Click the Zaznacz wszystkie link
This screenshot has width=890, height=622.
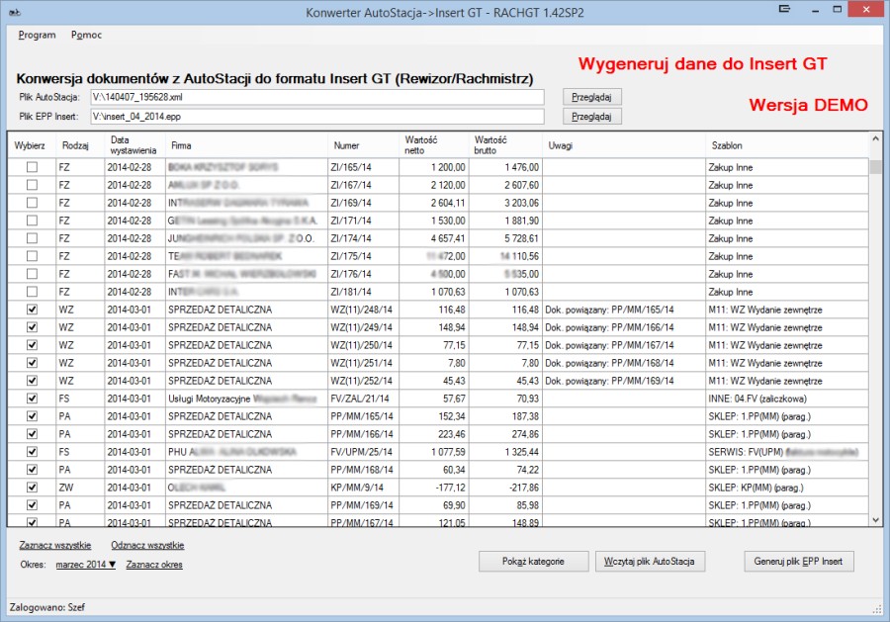point(55,546)
